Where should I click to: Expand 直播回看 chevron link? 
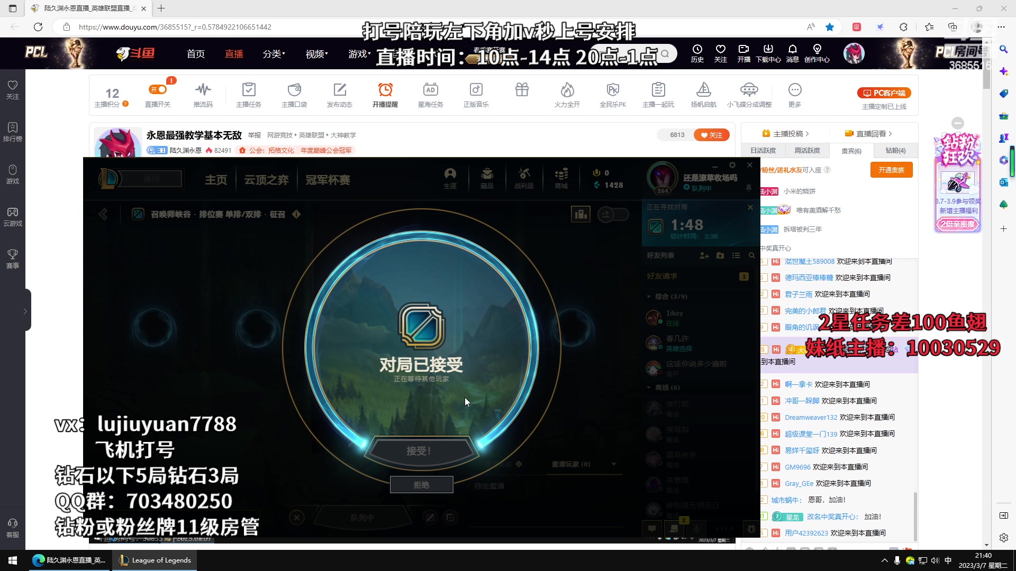(x=868, y=134)
